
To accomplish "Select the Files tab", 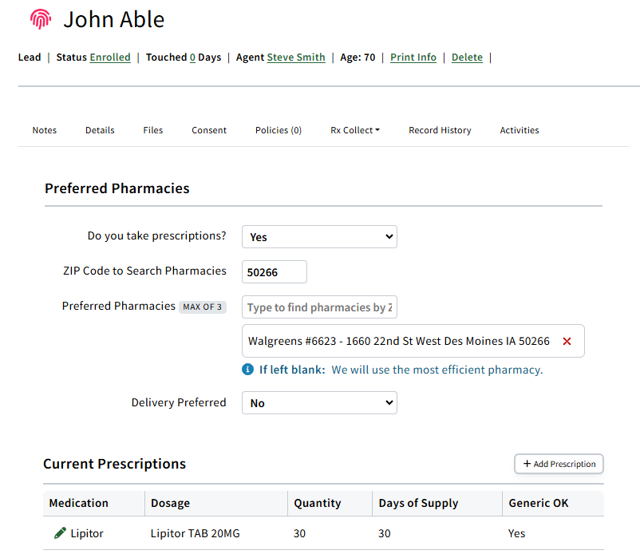I will click(152, 130).
